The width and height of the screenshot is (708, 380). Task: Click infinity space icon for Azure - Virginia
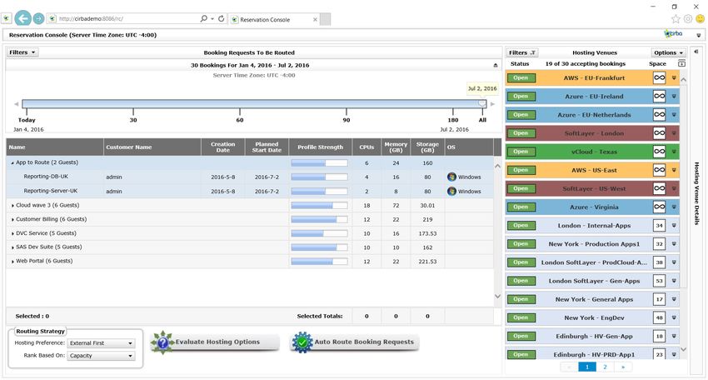pos(659,207)
